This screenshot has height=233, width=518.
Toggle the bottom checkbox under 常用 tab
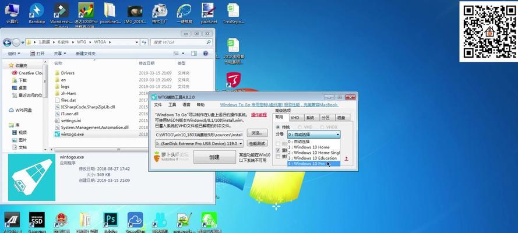pos(278,157)
